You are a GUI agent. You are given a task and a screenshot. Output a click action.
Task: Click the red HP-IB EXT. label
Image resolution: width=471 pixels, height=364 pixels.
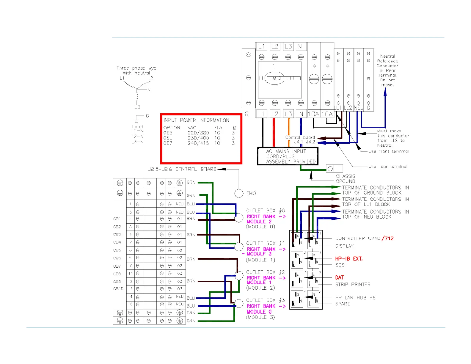point(349,259)
